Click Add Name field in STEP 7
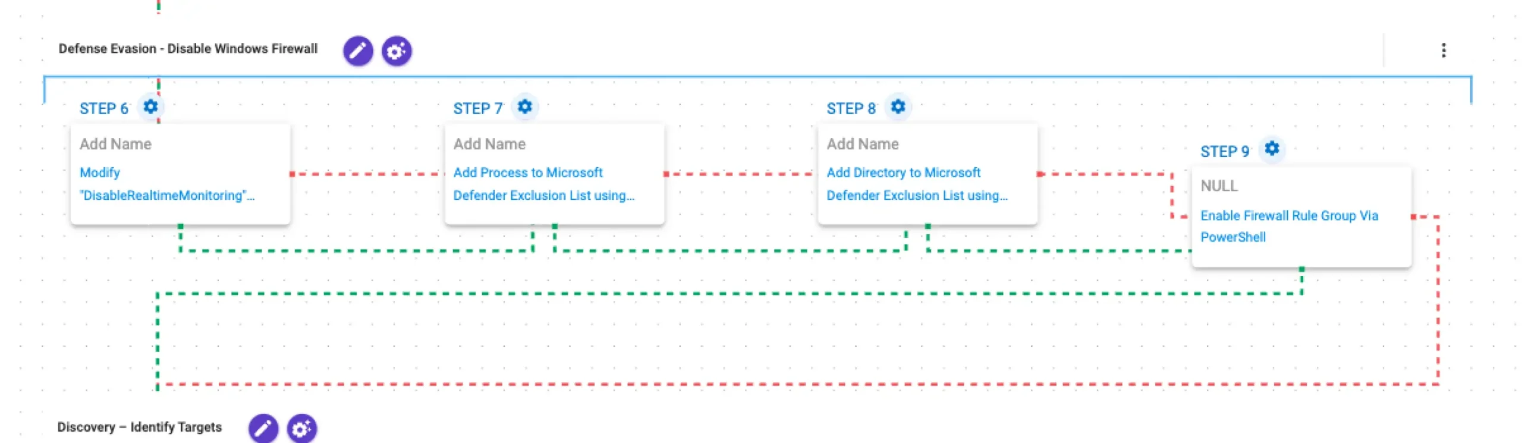Viewport: 1522px width, 443px height. (489, 144)
